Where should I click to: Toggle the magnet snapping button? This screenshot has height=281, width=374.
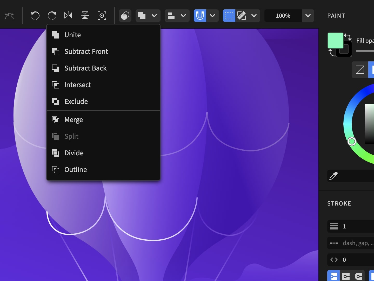tap(200, 16)
